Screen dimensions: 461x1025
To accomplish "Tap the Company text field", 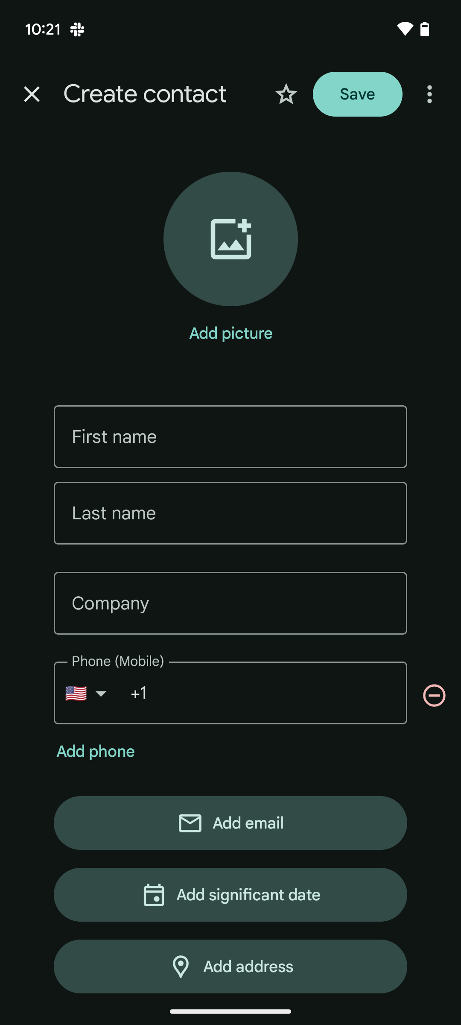I will pyautogui.click(x=230, y=603).
